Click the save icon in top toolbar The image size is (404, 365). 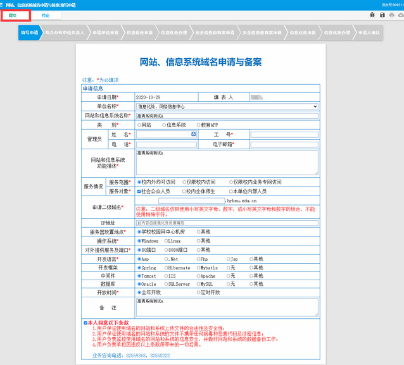coord(382,15)
